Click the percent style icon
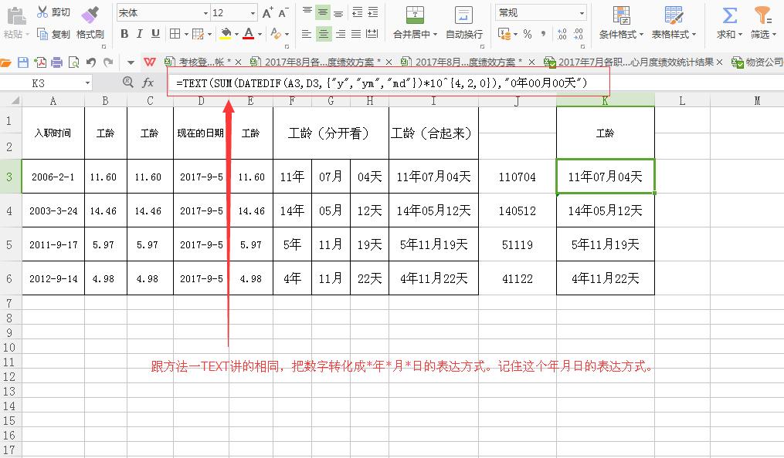784x458 pixels. pos(527,33)
